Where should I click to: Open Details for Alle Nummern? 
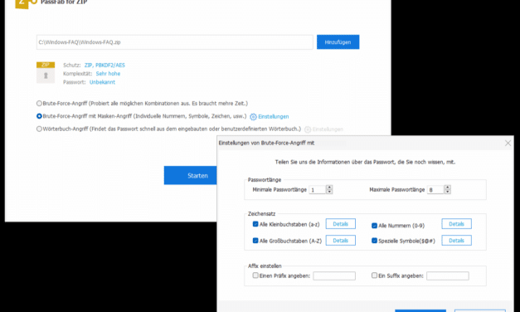(x=456, y=224)
